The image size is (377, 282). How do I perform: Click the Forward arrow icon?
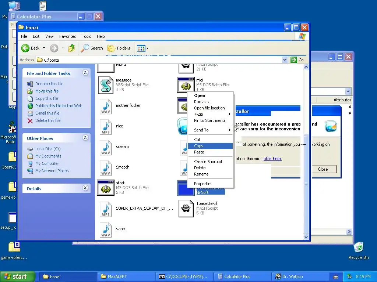pyautogui.click(x=54, y=48)
